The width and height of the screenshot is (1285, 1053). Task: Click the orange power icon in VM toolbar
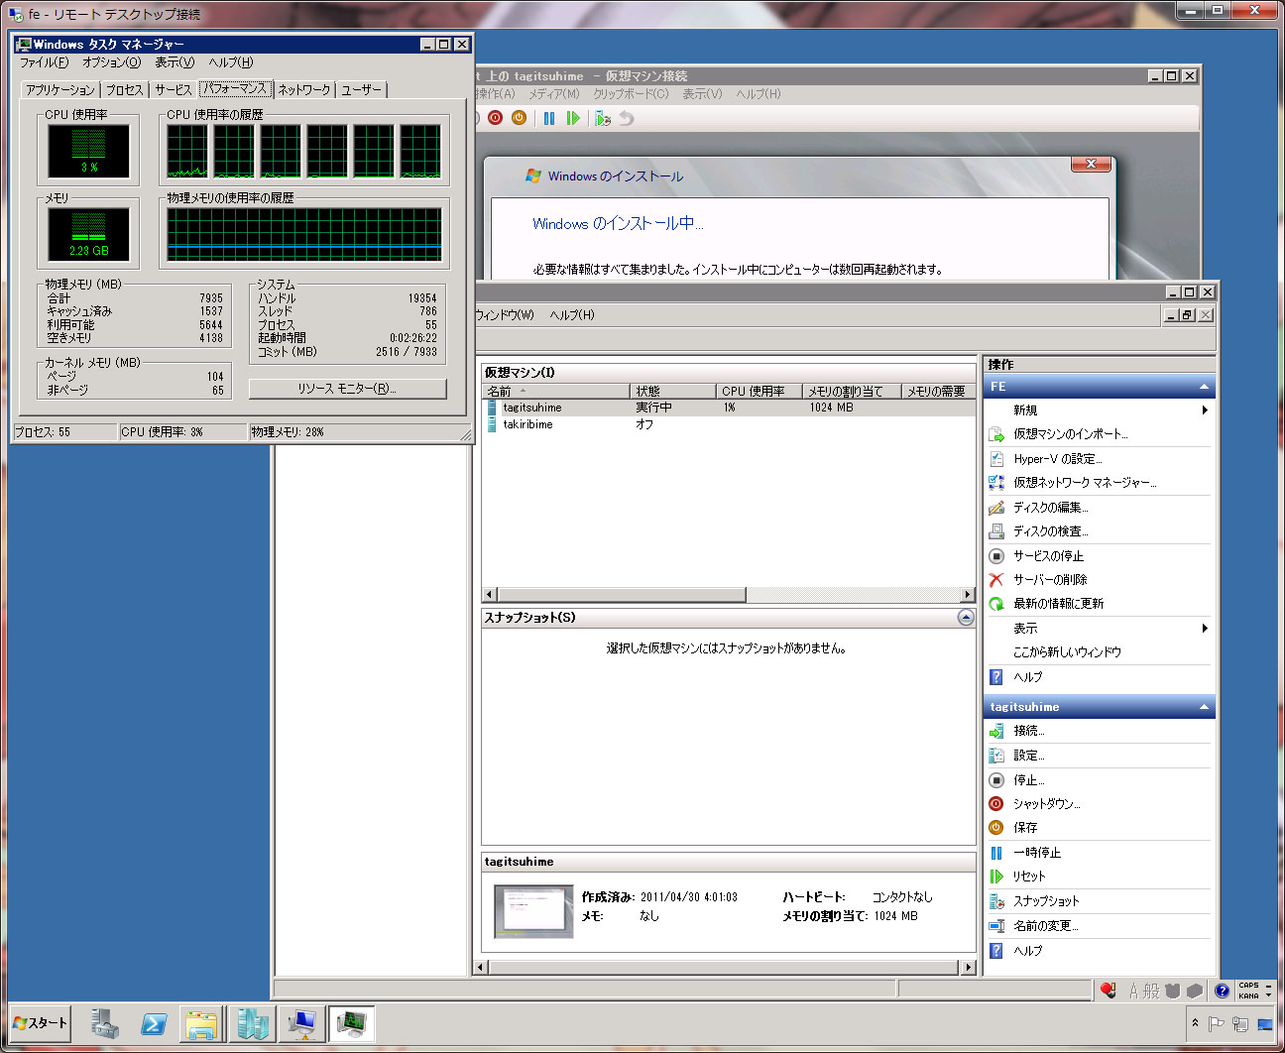point(519,118)
